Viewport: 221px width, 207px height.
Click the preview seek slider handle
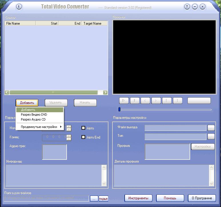(x=119, y=109)
